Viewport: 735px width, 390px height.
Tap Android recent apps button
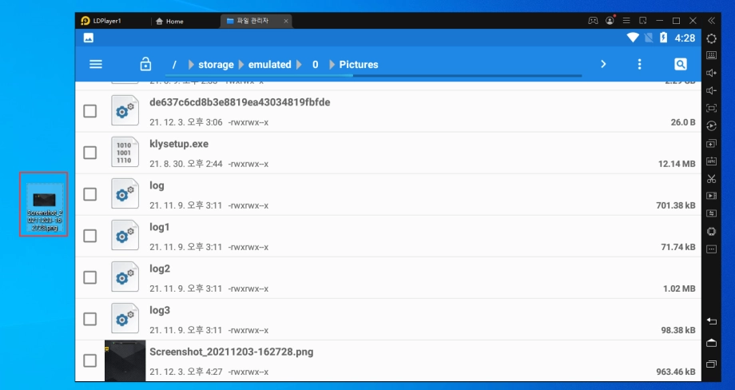tap(712, 364)
